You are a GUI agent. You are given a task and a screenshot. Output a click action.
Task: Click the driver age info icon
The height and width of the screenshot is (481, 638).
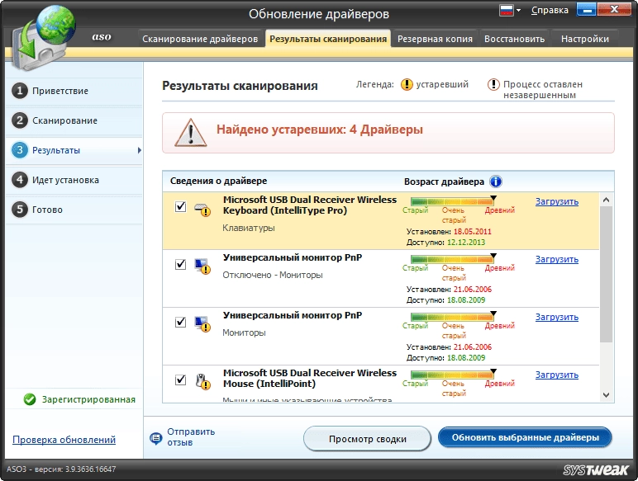(x=496, y=182)
